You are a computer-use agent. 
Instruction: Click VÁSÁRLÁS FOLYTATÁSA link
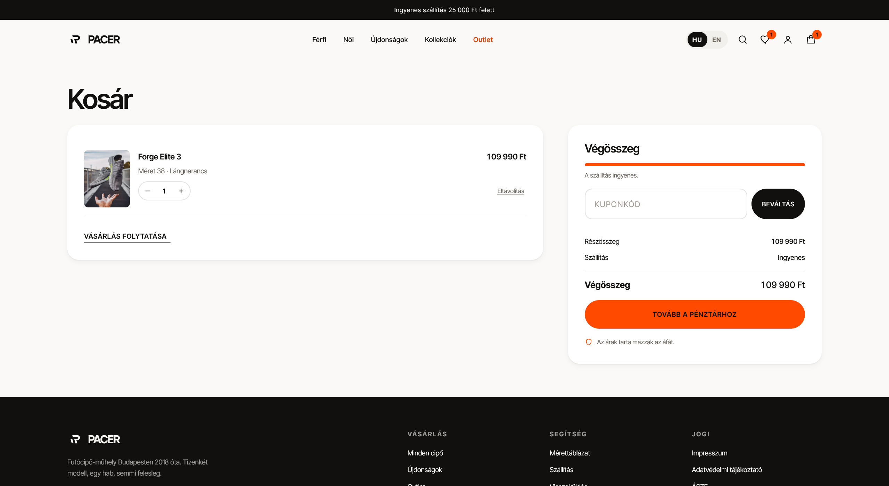point(125,237)
